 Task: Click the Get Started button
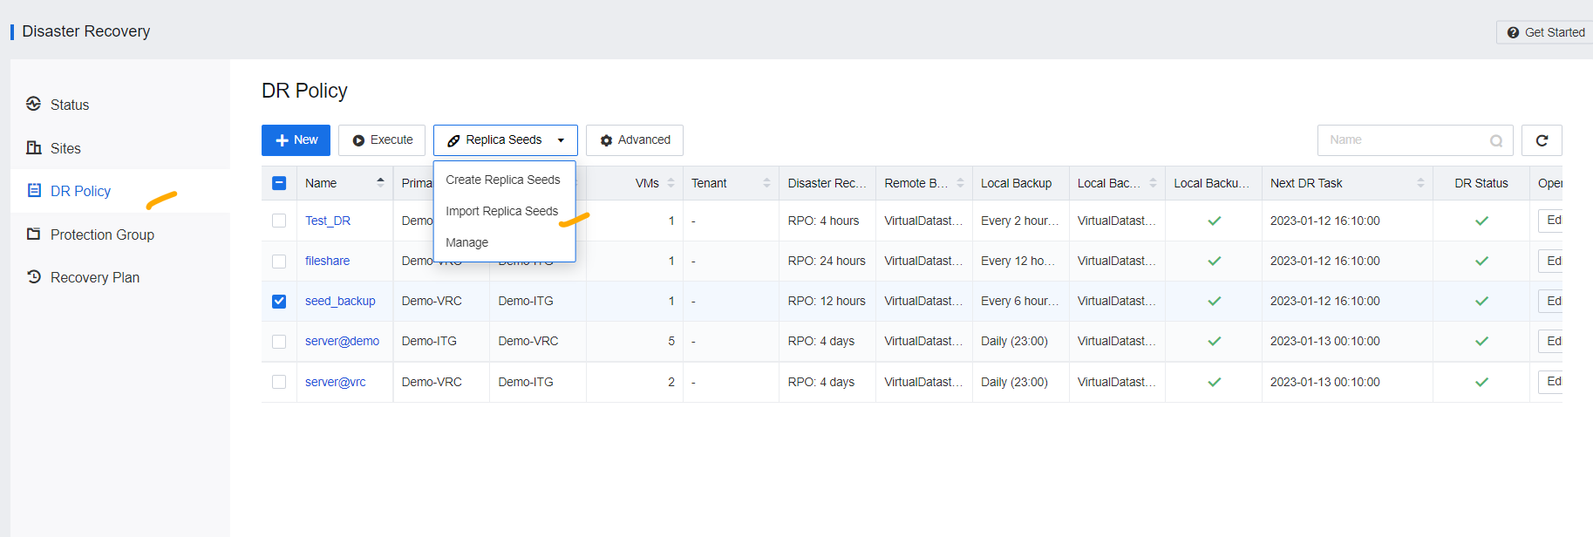click(1545, 32)
